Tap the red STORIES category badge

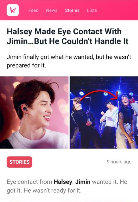[19, 162]
